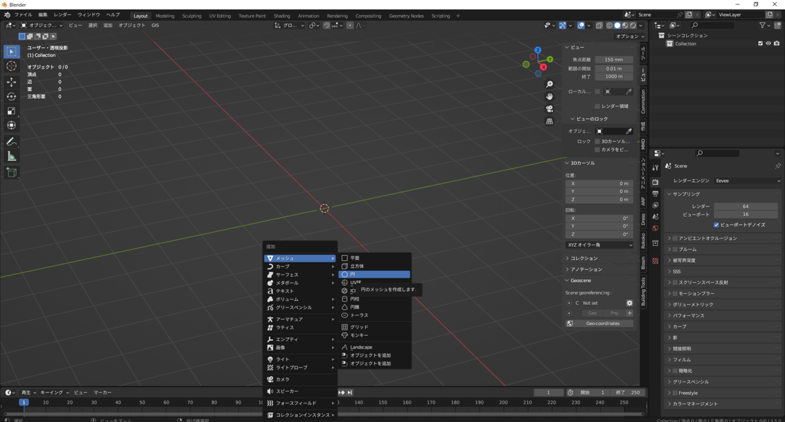
Task: Open the オプション dropdown
Action: 631,37
